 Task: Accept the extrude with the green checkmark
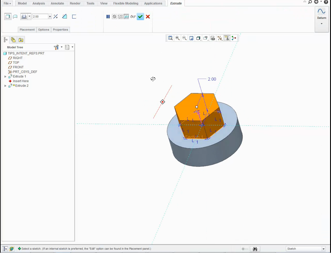[140, 17]
